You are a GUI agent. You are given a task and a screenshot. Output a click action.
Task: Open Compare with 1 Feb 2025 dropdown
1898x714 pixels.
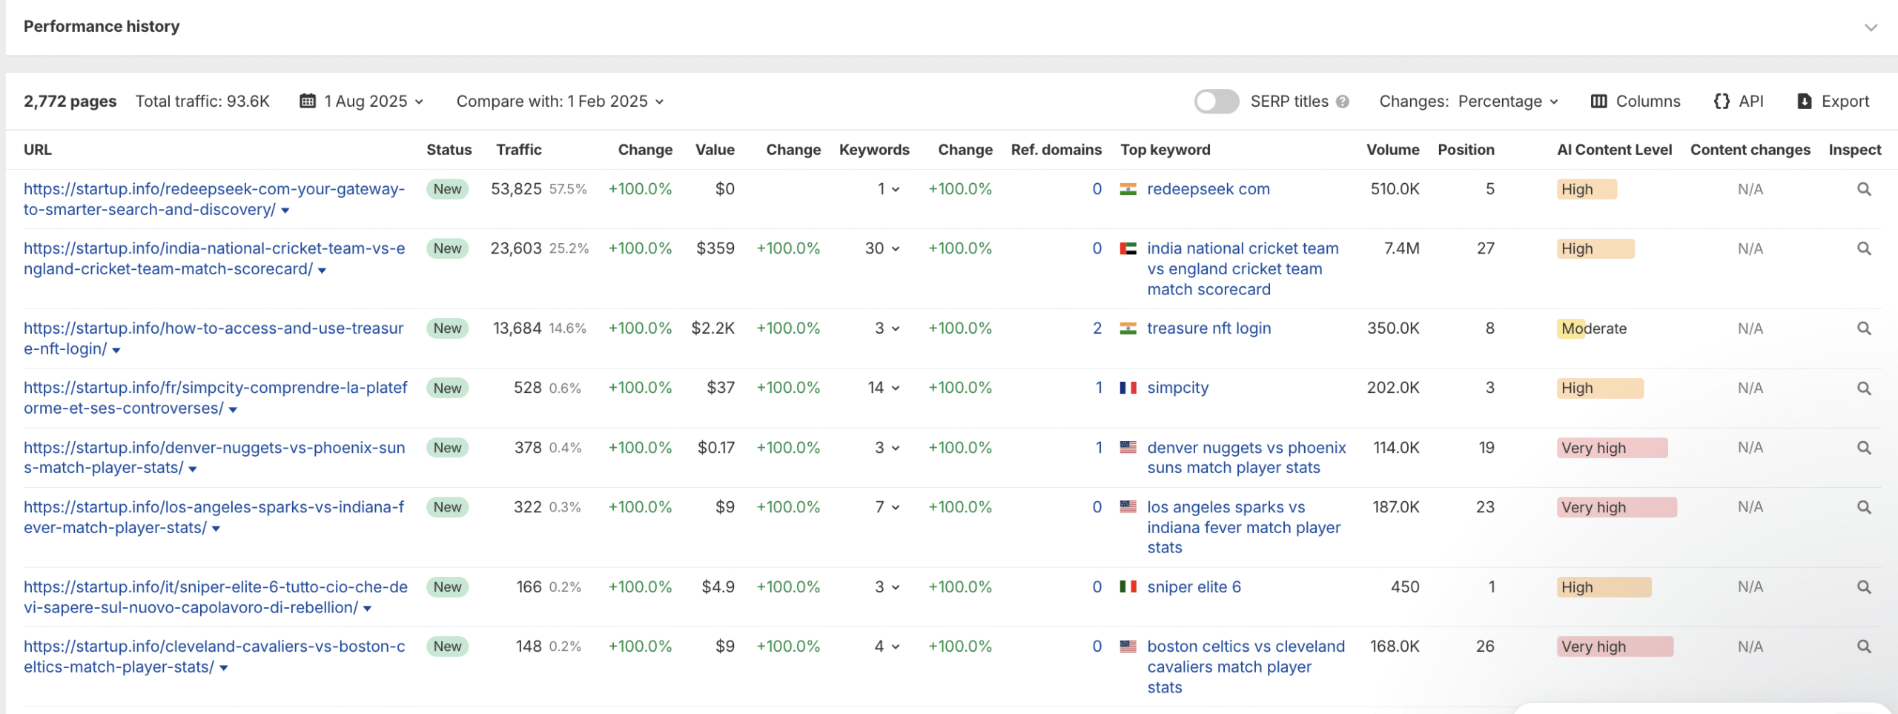point(559,102)
